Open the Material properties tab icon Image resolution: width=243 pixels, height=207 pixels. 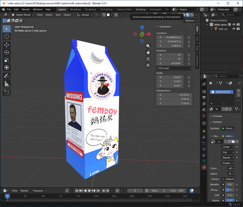point(204,167)
